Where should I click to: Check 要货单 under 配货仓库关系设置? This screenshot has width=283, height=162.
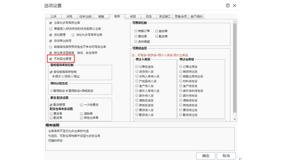51,114
